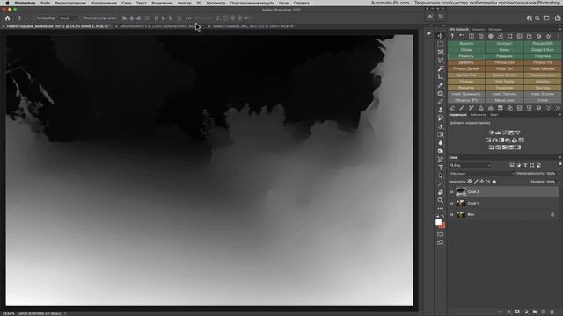Select the Eraser tool
This screenshot has height=316, width=563.
click(x=440, y=126)
